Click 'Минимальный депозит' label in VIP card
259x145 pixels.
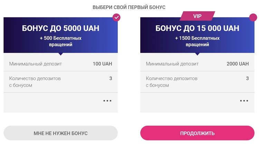coord(172,64)
